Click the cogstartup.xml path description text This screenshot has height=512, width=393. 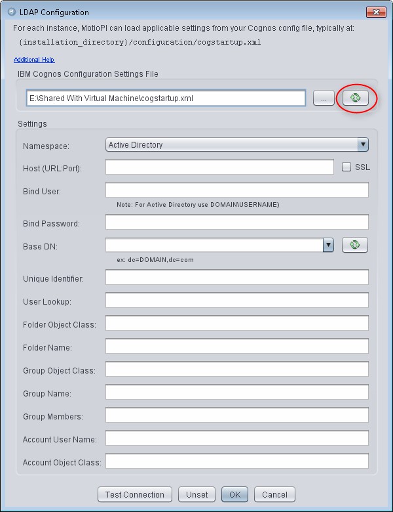coord(140,42)
